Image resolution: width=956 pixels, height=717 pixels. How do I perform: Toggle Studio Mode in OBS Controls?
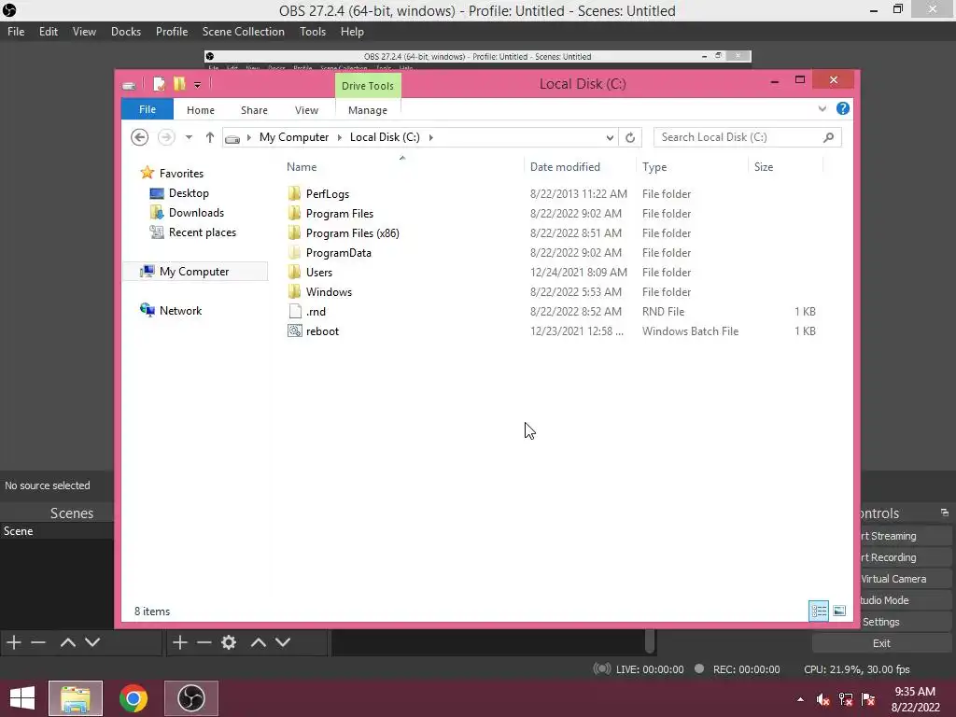pos(906,600)
